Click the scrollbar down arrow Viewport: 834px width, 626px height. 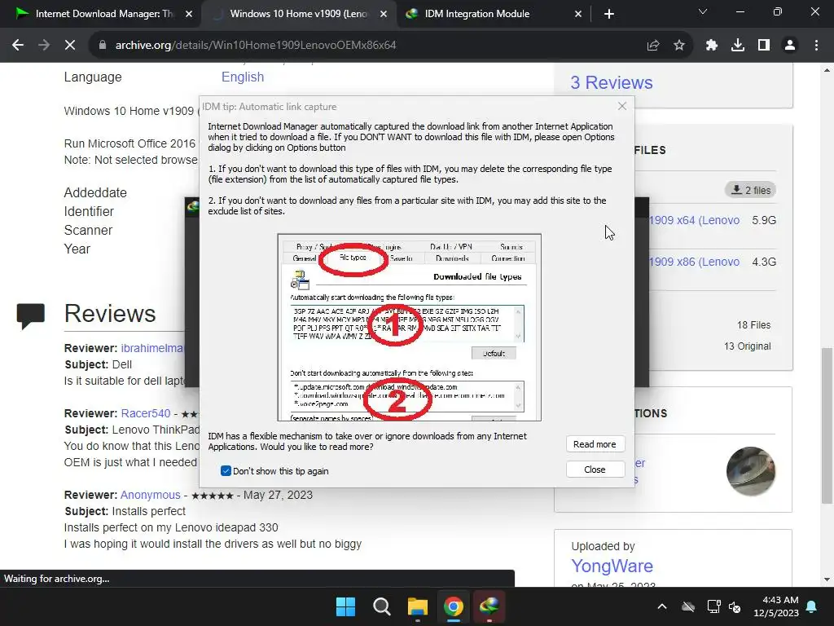coord(827,580)
